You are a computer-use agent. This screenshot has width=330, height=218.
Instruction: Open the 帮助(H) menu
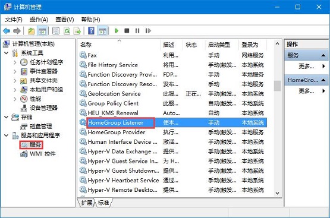pyautogui.click(x=91, y=20)
